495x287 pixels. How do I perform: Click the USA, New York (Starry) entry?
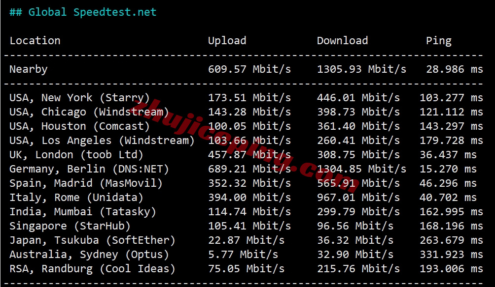[x=79, y=98]
